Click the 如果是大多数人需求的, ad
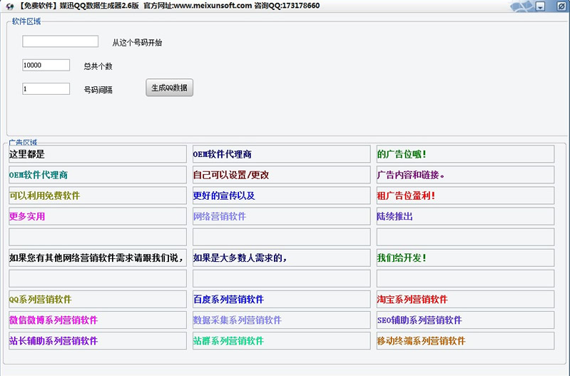The image size is (570, 376). point(282,258)
